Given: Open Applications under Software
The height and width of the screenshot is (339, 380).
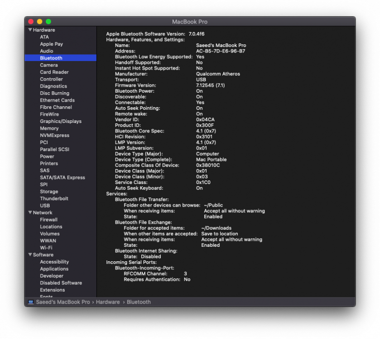Looking at the screenshot, I should pos(54,269).
